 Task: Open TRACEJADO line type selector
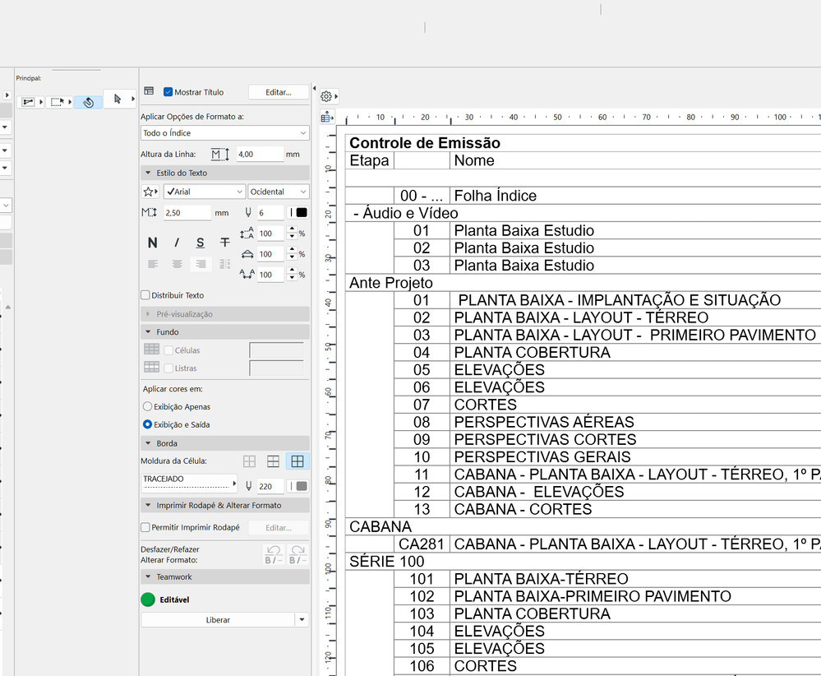coord(190,483)
